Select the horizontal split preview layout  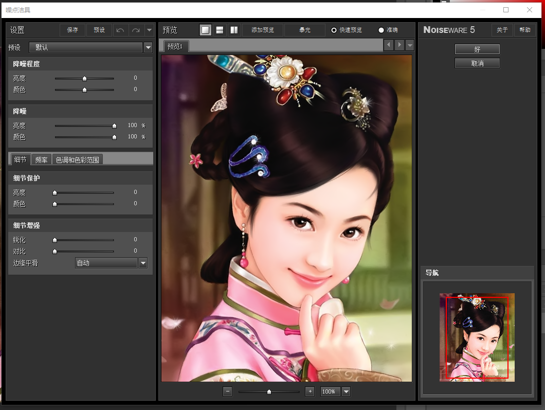(x=220, y=30)
